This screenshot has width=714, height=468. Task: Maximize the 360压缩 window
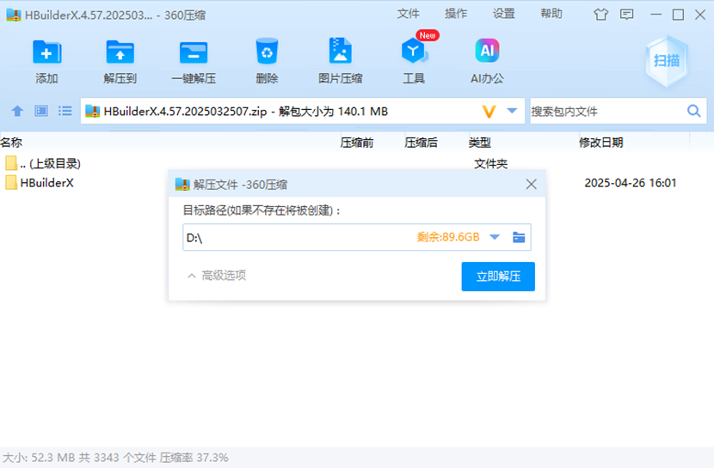(x=678, y=15)
